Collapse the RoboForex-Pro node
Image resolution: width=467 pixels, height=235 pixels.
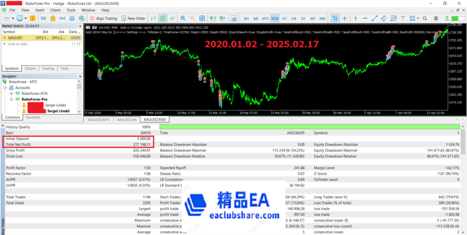(x=11, y=99)
